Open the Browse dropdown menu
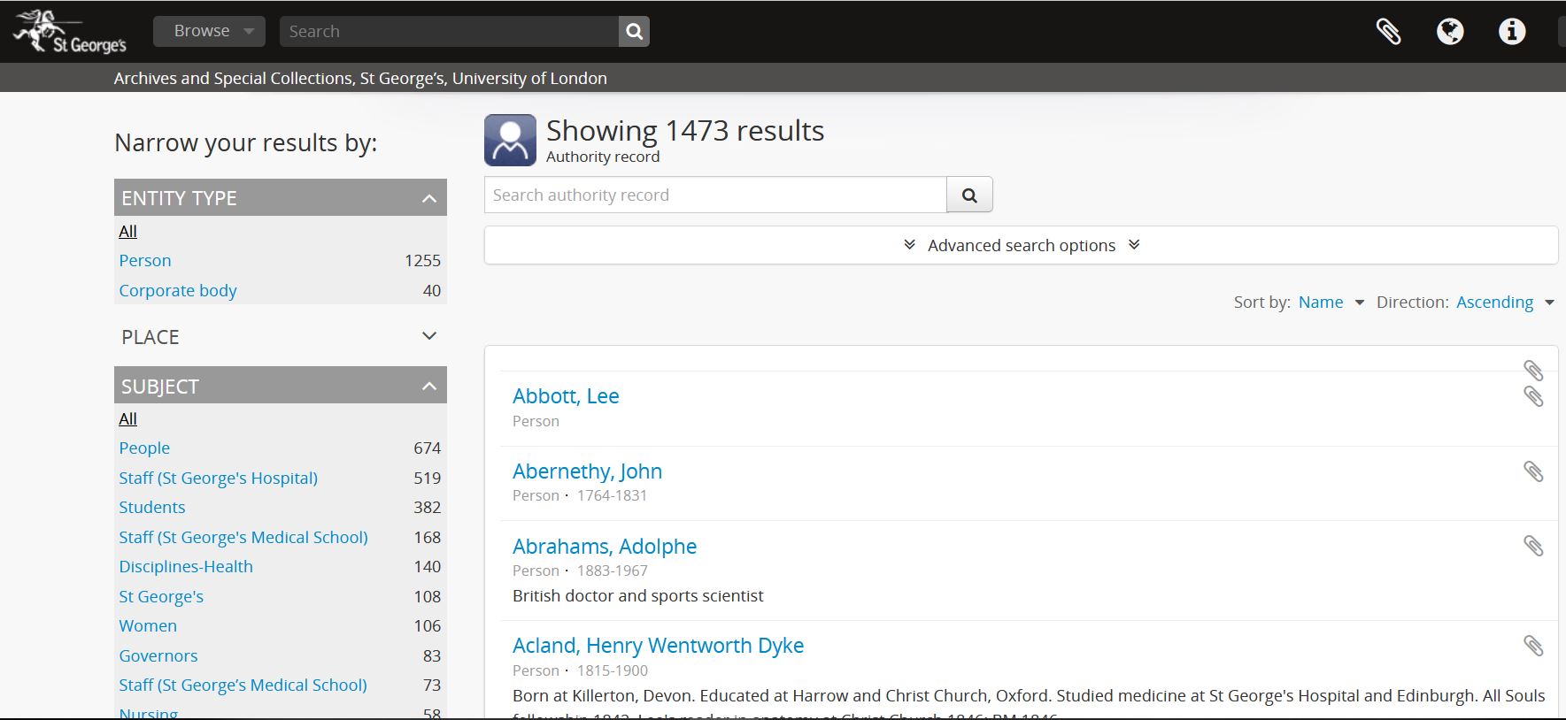The height and width of the screenshot is (720, 1566). (209, 31)
